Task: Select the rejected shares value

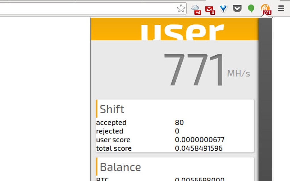Action: tap(177, 131)
